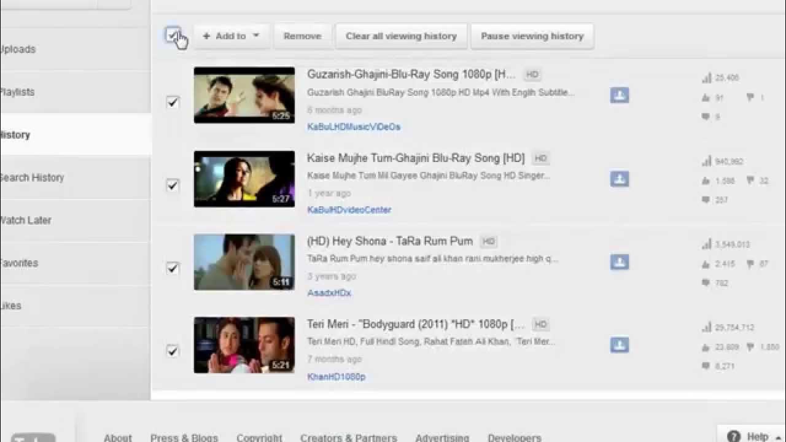The image size is (786, 442).
Task: Open Teri Meri Bodyguard (2011) title link
Action: click(416, 324)
